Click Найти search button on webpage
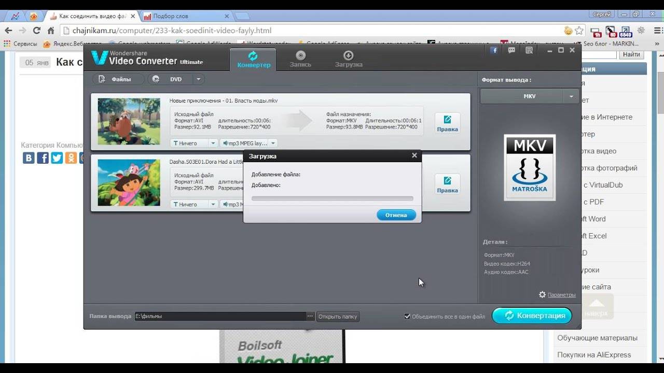 tap(631, 54)
